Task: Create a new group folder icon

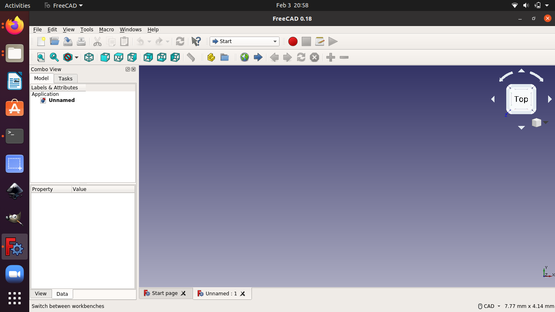Action: pos(224,57)
